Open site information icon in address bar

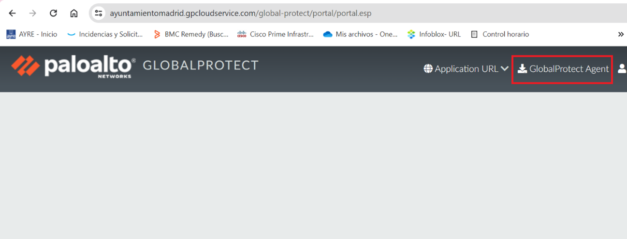tap(99, 13)
